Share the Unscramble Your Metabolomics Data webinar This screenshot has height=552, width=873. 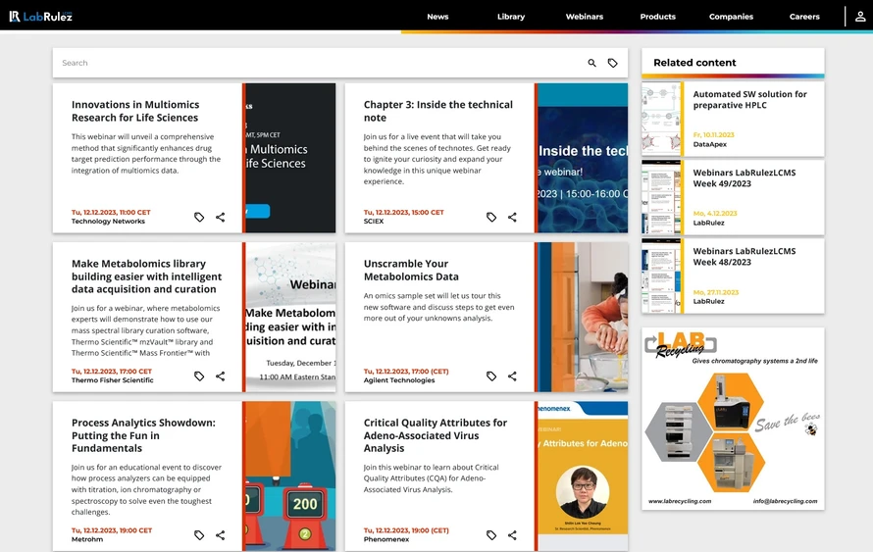pyautogui.click(x=512, y=376)
